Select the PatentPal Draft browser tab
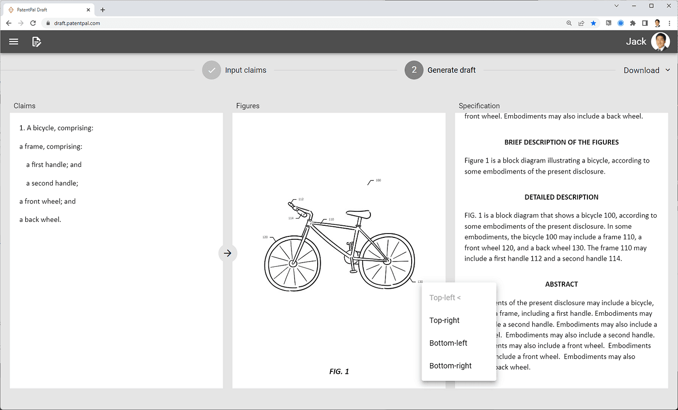The image size is (678, 410). pyautogui.click(x=48, y=10)
